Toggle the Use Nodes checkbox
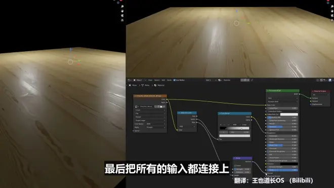The width and height of the screenshot is (334, 188). tap(175, 80)
